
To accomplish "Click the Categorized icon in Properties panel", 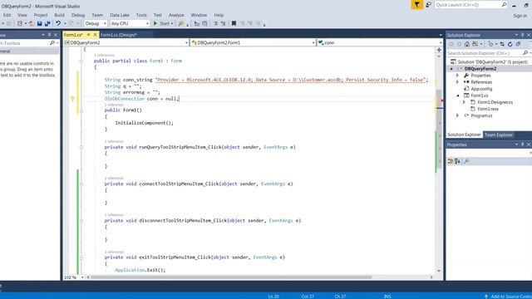I will point(451,161).
